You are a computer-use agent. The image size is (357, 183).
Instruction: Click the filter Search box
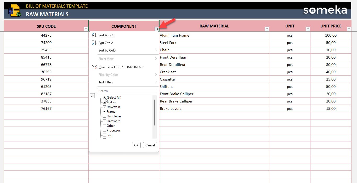pos(127,91)
